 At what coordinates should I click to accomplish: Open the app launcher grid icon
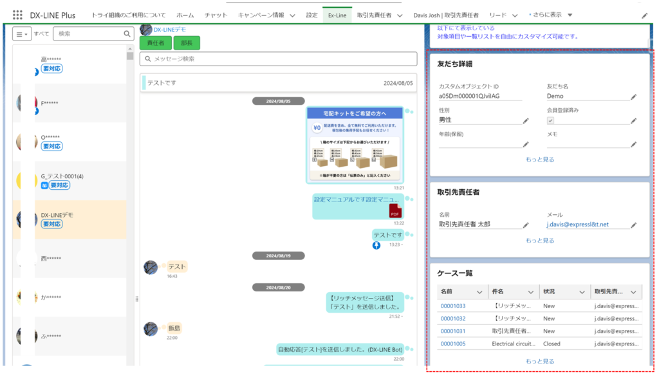point(17,15)
